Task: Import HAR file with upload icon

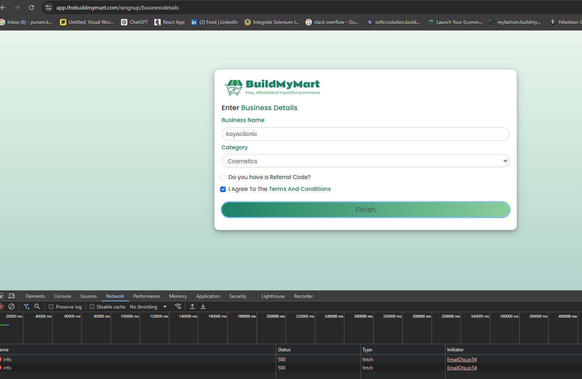Action: (192, 307)
